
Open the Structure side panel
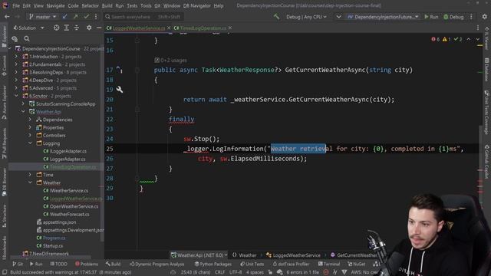(4, 216)
